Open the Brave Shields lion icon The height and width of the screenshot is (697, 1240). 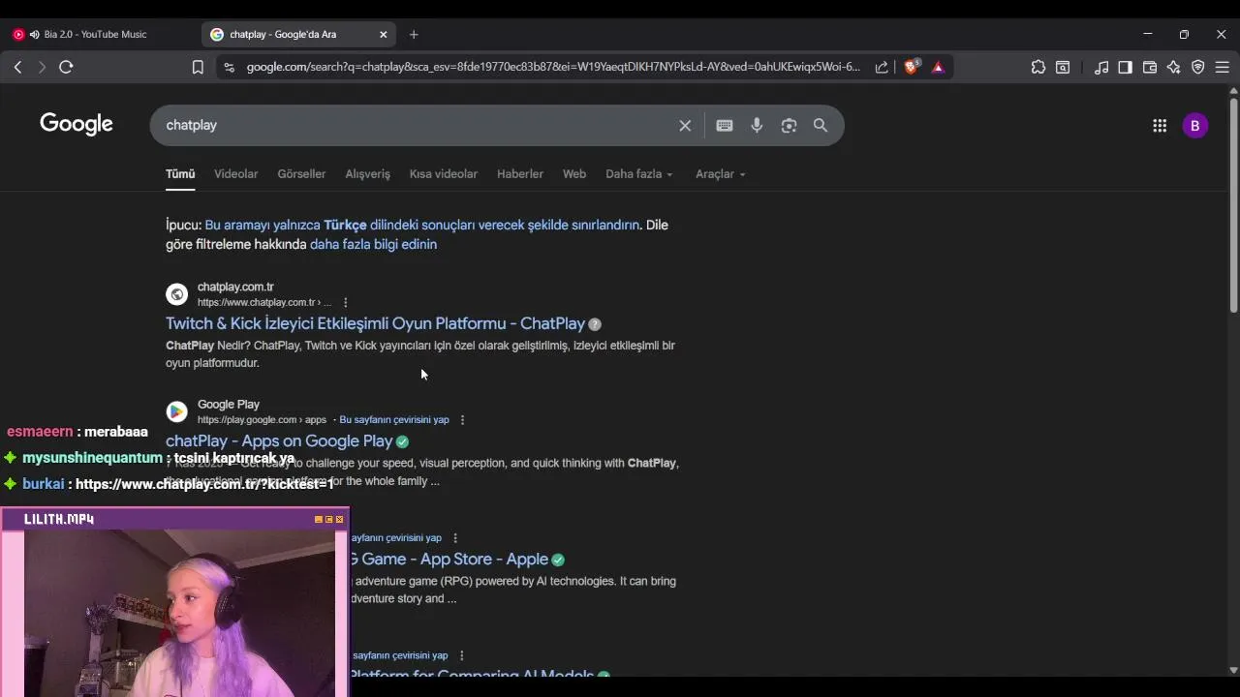coord(911,67)
